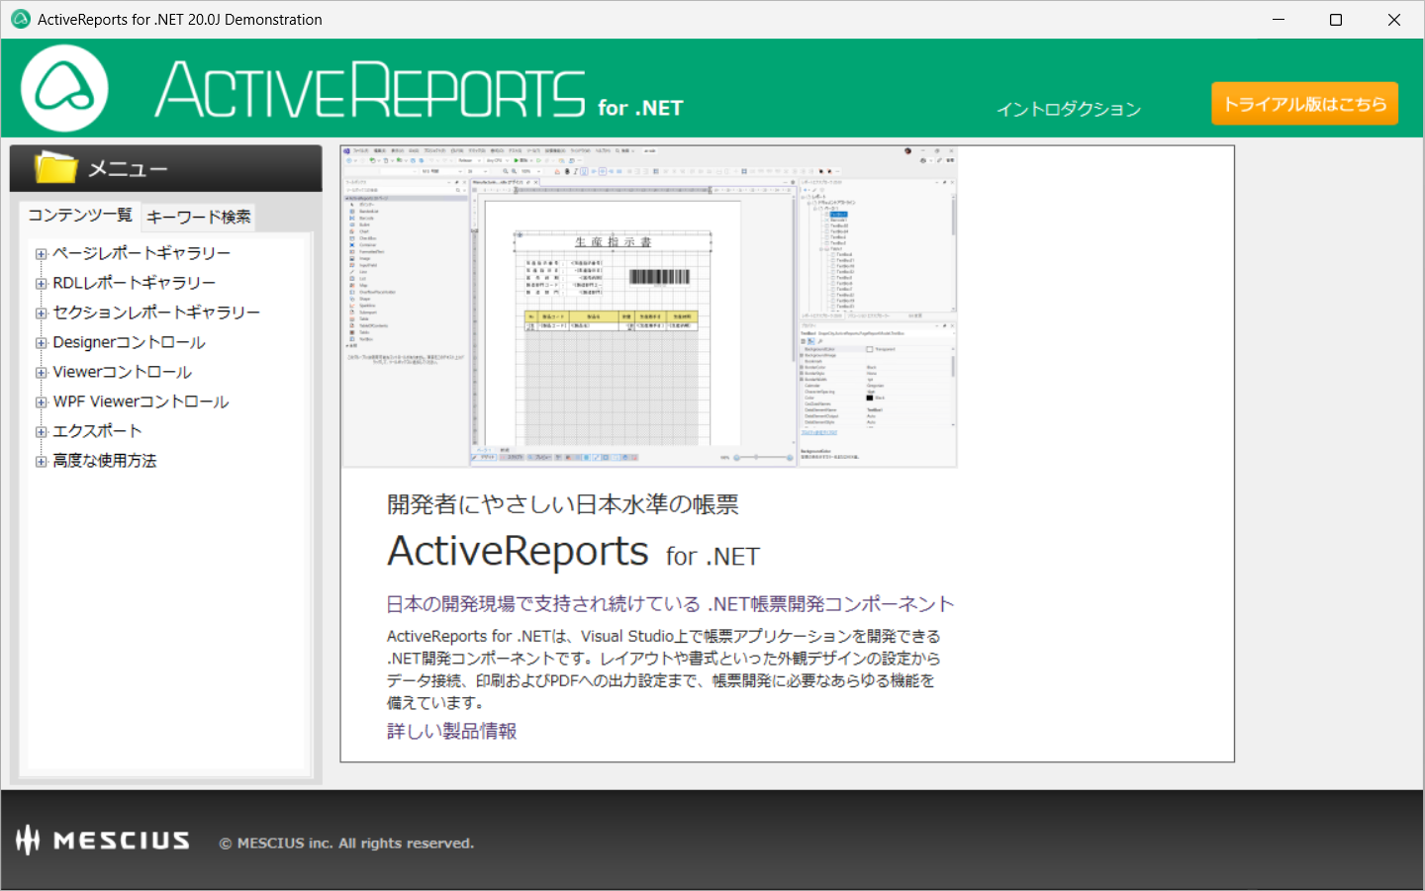Minimize the ActiveReports demonstration window
Viewport: 1425px width, 891px height.
pyautogui.click(x=1279, y=20)
